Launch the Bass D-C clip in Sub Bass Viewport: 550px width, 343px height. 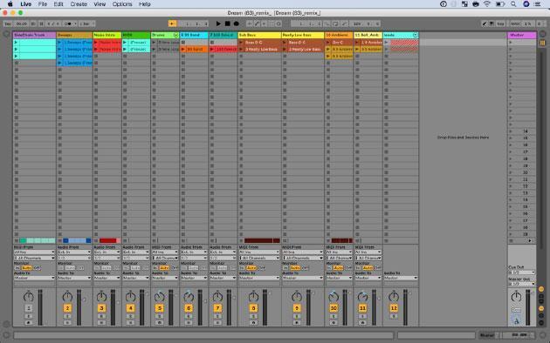[x=241, y=43]
